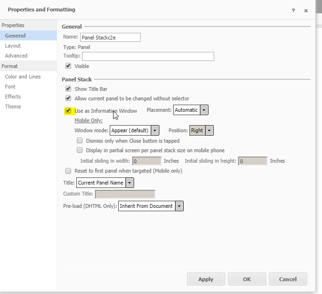This screenshot has height=294, width=322.
Task: Click the Name field containing Panel Stackc2e
Action: coord(110,38)
